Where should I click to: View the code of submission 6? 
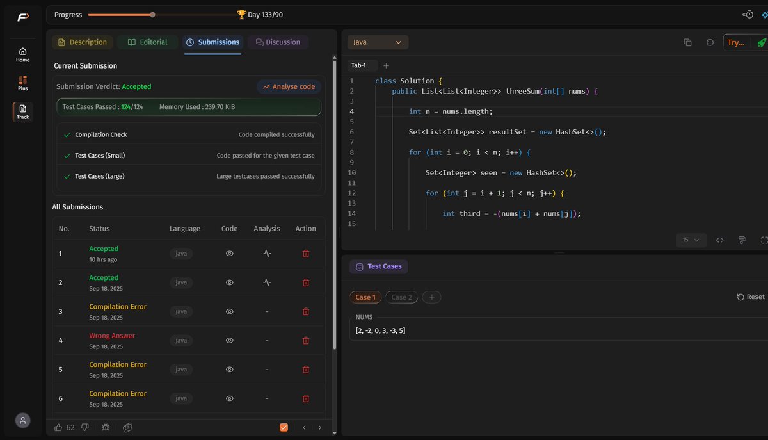click(229, 398)
